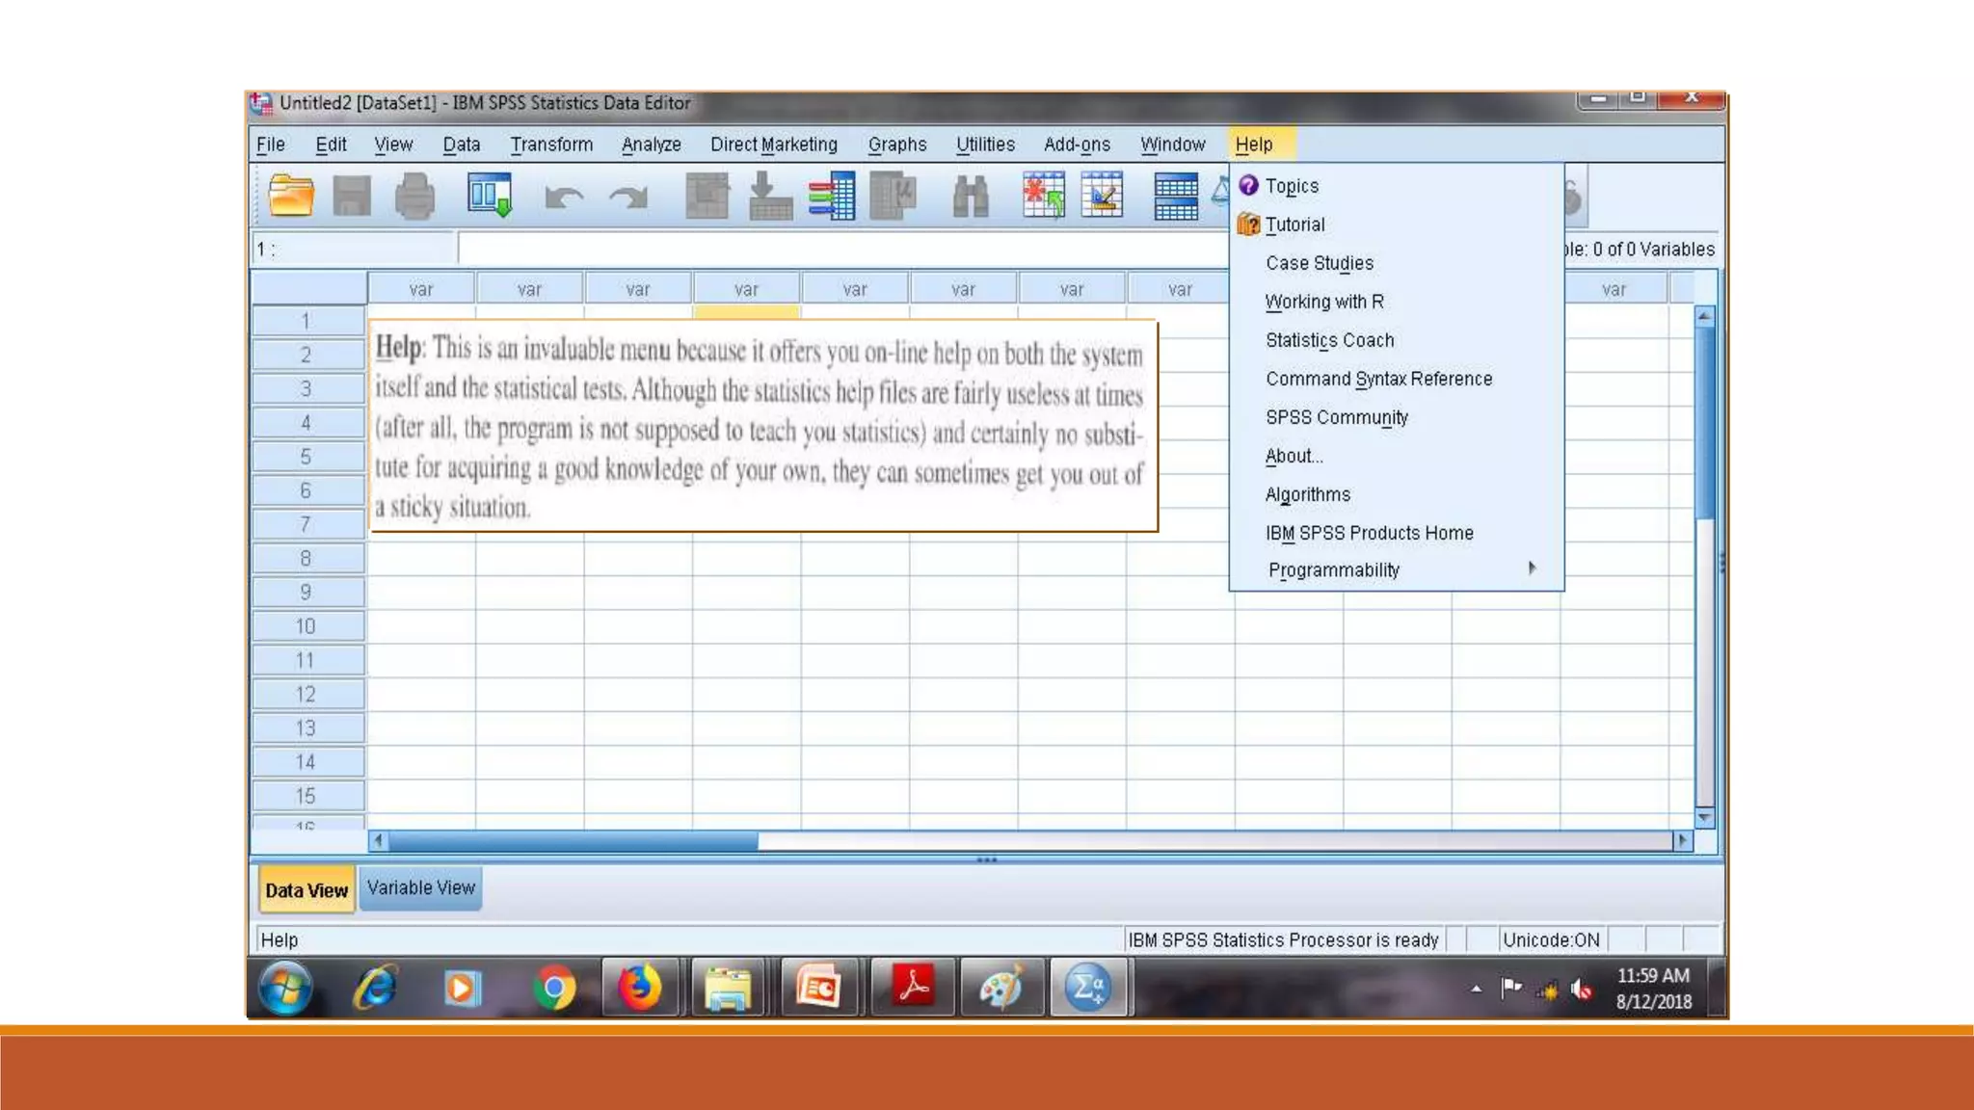Switch to the Variable View tab

421,888
